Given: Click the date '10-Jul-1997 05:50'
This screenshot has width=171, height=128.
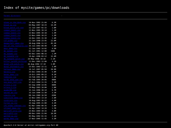Looking at the screenshot, I should [x=38, y=69].
